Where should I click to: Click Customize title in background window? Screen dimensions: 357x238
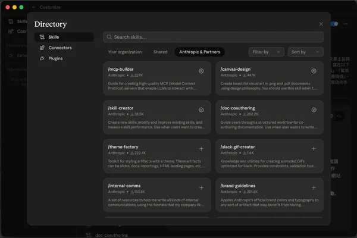coord(50,7)
